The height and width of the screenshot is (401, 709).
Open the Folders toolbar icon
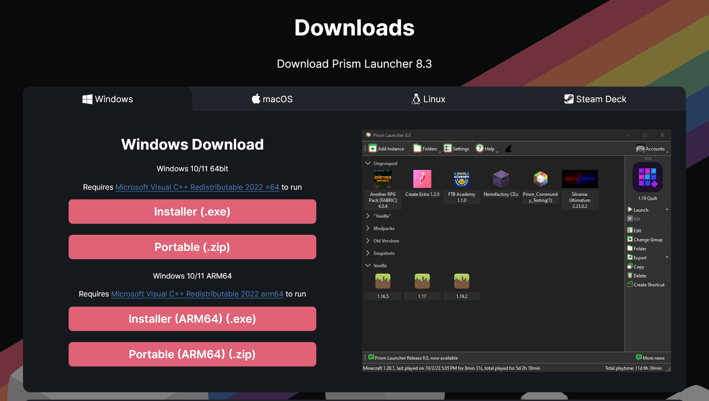pyautogui.click(x=418, y=148)
